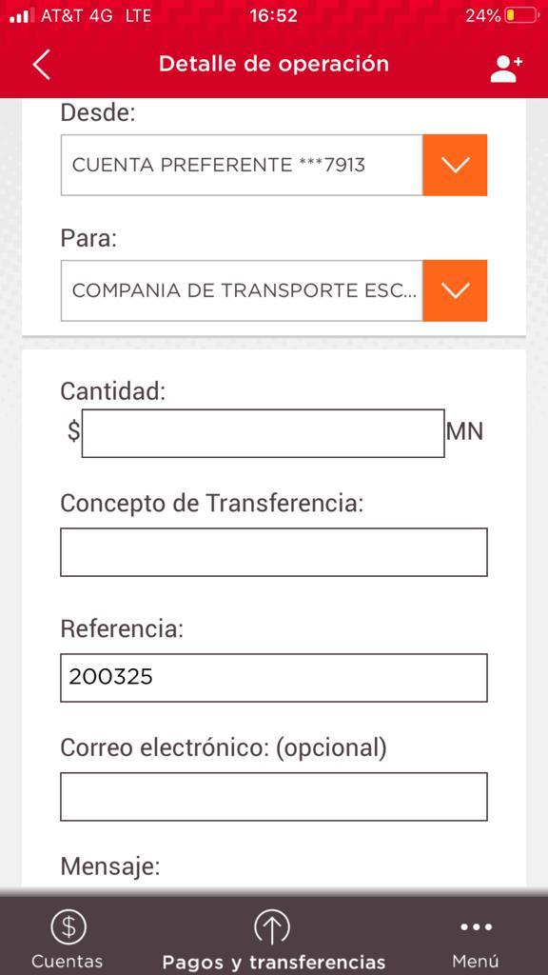Tap the Correo electrónico optional field
Image resolution: width=548 pixels, height=975 pixels.
pyautogui.click(x=273, y=796)
